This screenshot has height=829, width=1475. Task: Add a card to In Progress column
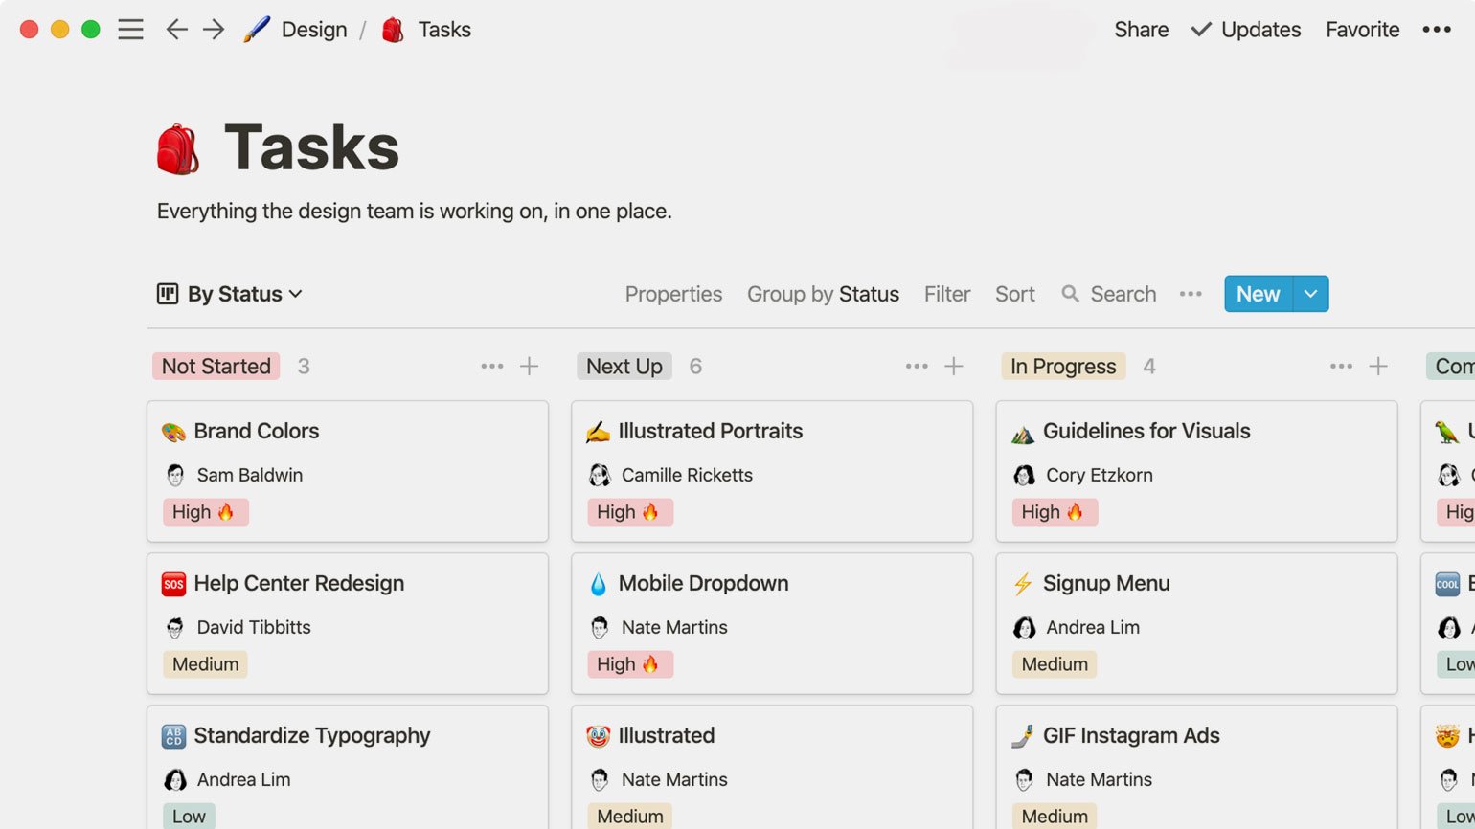point(1378,366)
